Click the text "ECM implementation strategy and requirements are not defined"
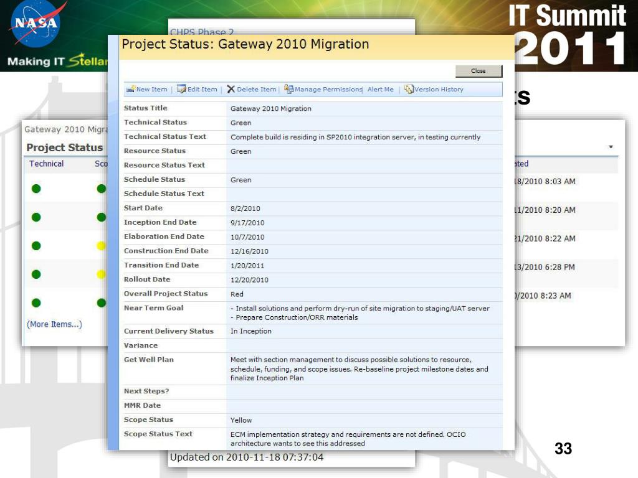The height and width of the screenshot is (478, 638). [x=337, y=434]
